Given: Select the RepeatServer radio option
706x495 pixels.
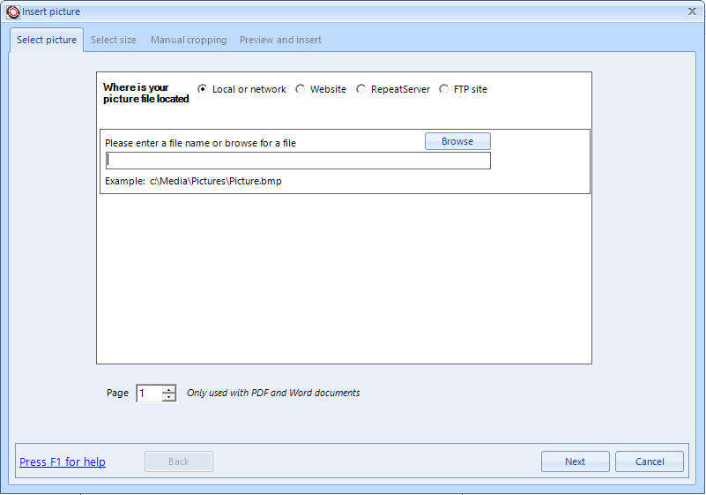Looking at the screenshot, I should 361,89.
